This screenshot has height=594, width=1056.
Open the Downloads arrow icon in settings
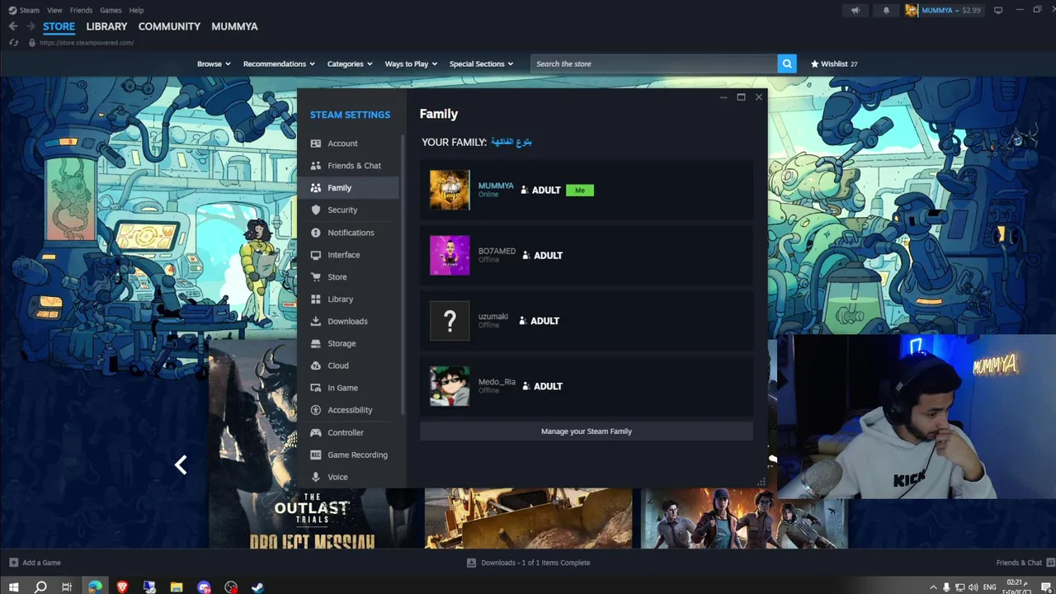pyautogui.click(x=315, y=322)
